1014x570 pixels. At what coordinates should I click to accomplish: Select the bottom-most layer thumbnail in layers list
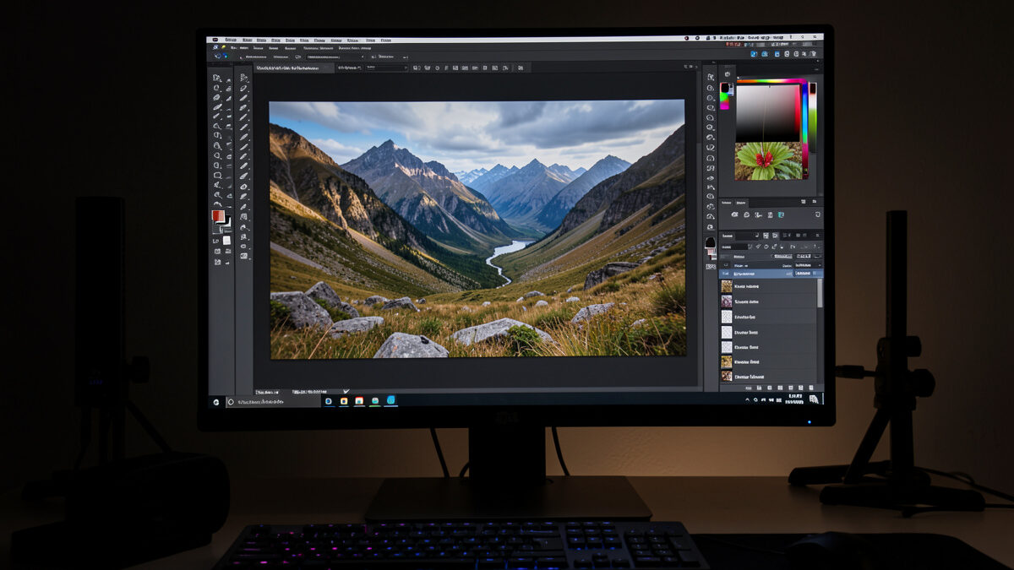click(727, 376)
